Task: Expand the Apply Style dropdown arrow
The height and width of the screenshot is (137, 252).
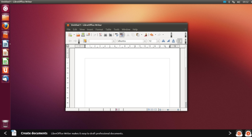Action: (x=114, y=41)
